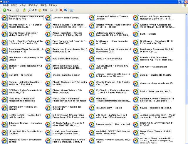Click 'Antonio Vivaldi Concerto r violin C major' filename
The height and width of the screenshot is (144, 188).
(23, 34)
